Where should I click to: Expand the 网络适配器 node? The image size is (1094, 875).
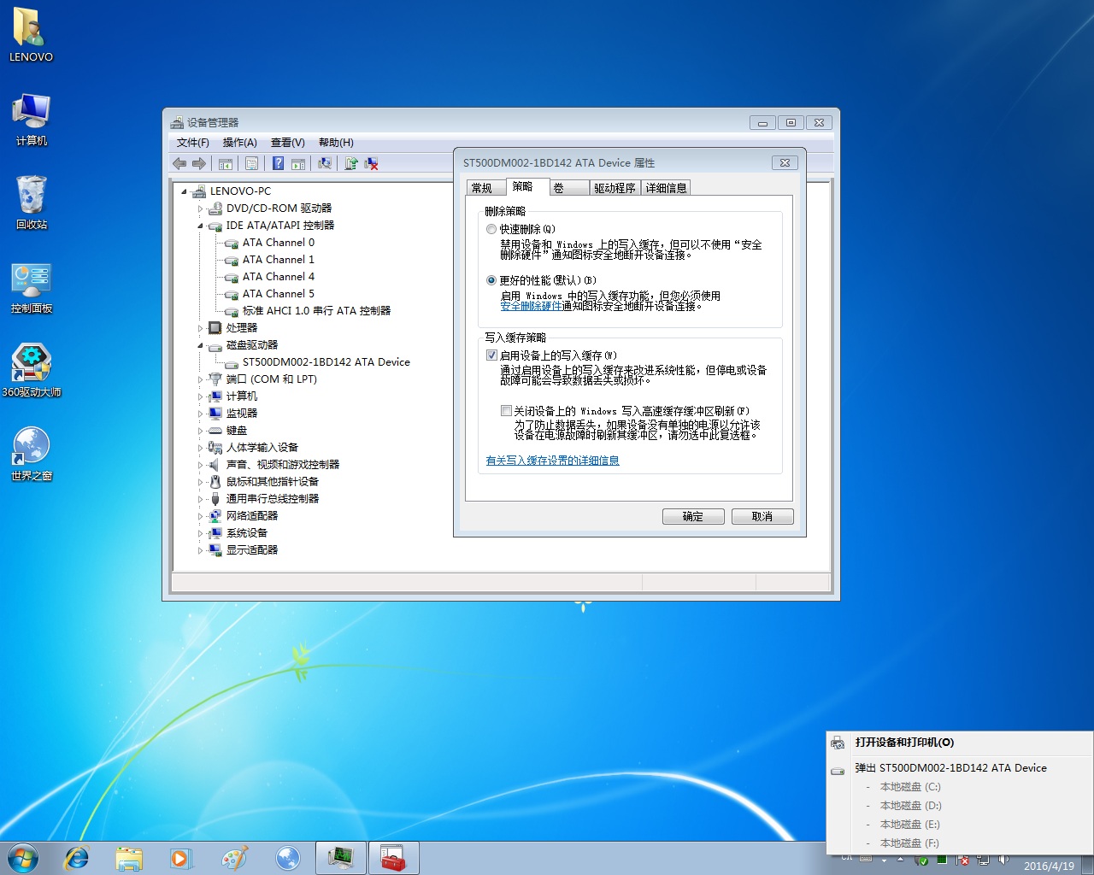201,516
